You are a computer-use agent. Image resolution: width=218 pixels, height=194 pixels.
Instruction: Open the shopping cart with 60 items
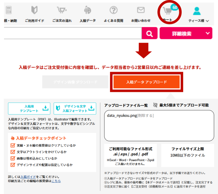click(x=168, y=11)
